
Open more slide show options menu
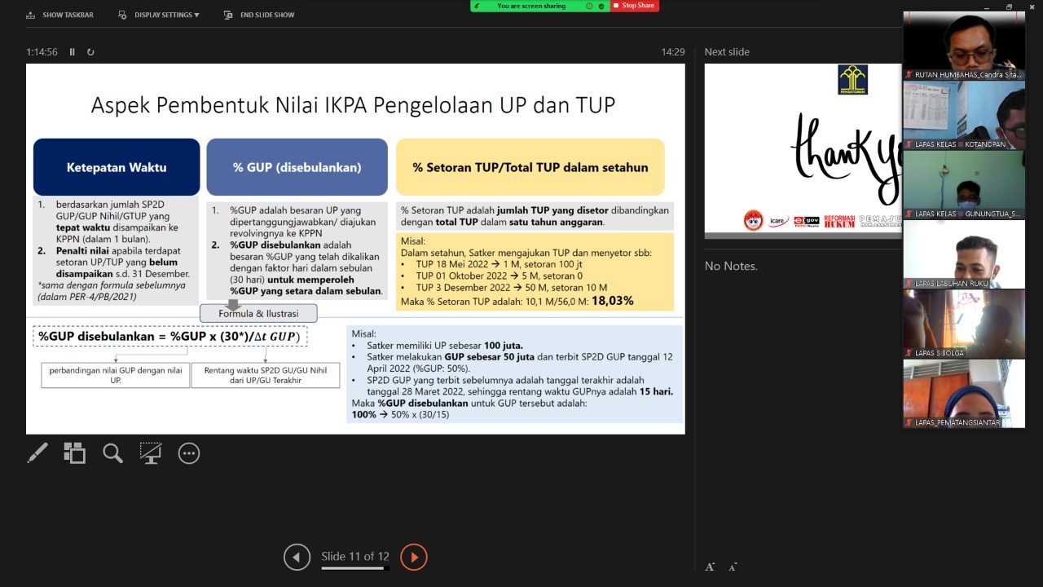[x=189, y=453]
